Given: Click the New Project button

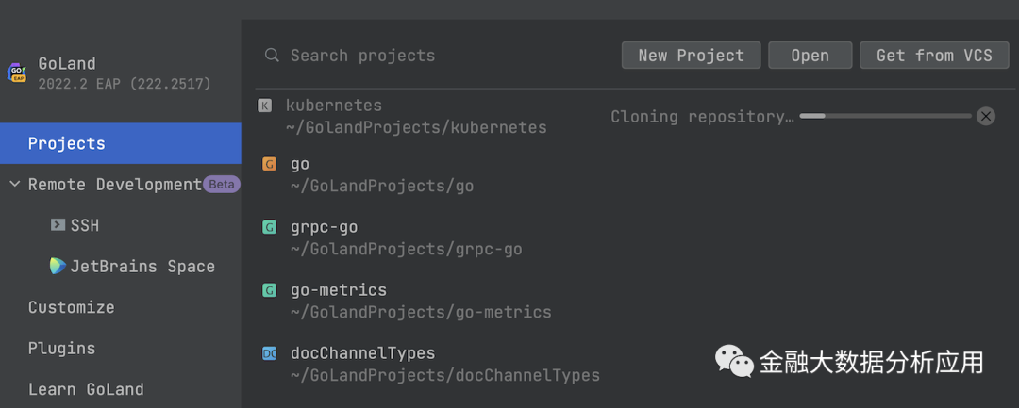Looking at the screenshot, I should click(691, 56).
